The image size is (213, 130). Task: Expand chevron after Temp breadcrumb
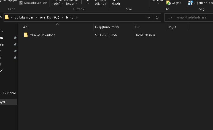point(77,17)
